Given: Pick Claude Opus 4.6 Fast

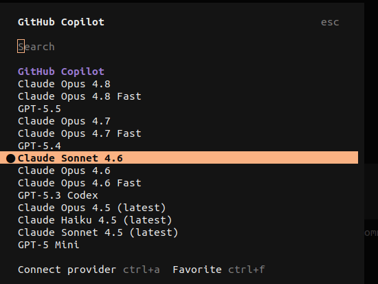Looking at the screenshot, I should click(80, 183).
